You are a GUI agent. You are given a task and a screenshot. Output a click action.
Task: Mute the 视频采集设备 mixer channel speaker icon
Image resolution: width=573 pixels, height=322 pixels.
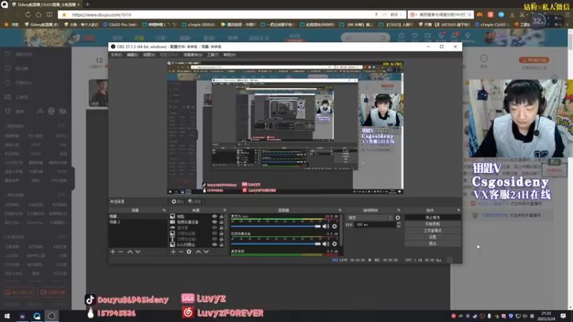pyautogui.click(x=326, y=244)
